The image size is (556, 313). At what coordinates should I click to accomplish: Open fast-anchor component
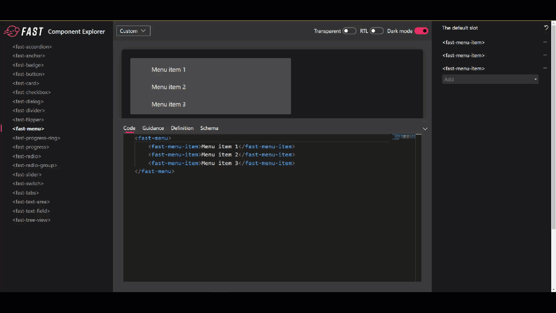[29, 56]
